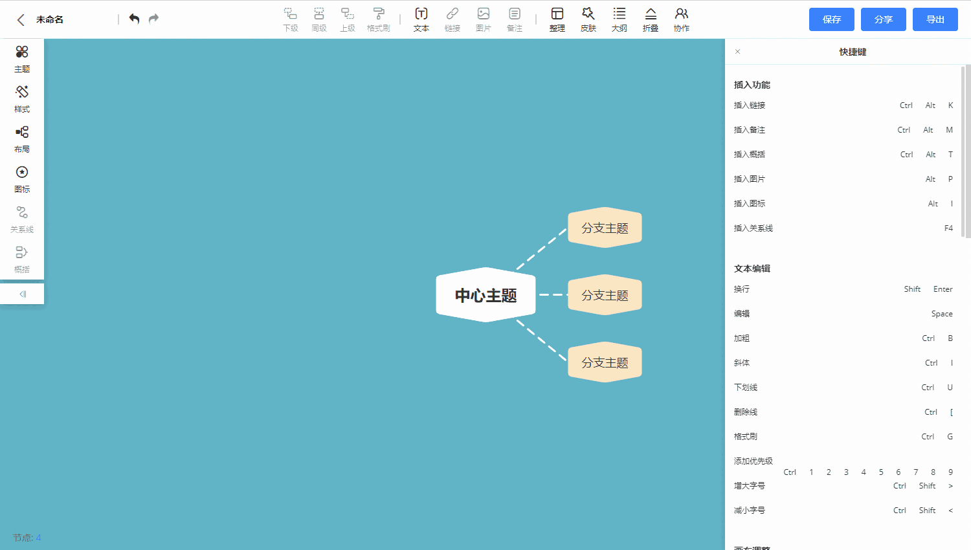Open the 协作 collaboration panel

click(x=681, y=19)
